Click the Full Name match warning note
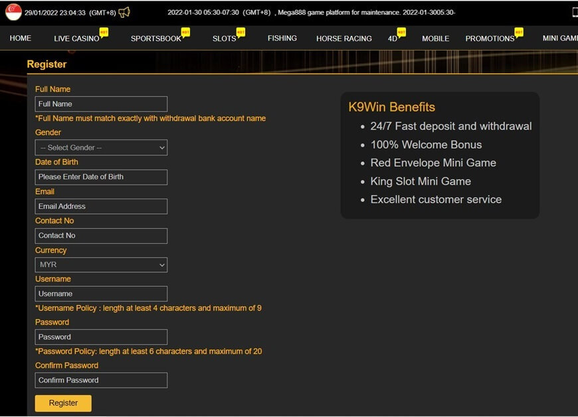Viewport: 578px width, 417px height. (x=150, y=118)
